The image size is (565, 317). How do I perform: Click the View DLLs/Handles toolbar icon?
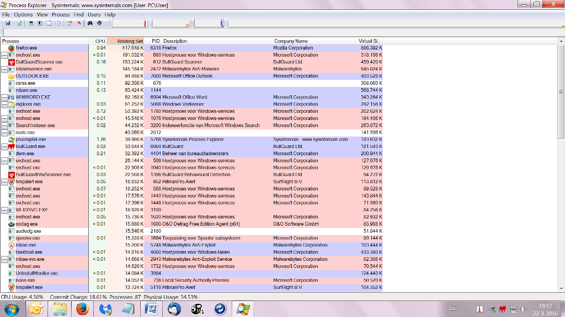coord(58,23)
